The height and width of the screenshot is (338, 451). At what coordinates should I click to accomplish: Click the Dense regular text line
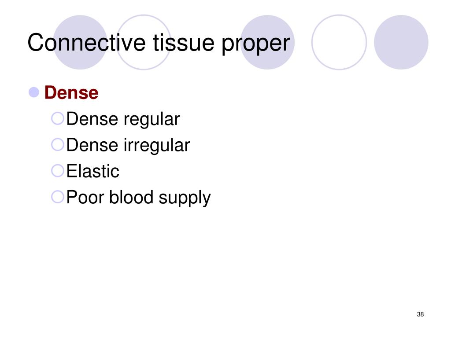(x=123, y=119)
